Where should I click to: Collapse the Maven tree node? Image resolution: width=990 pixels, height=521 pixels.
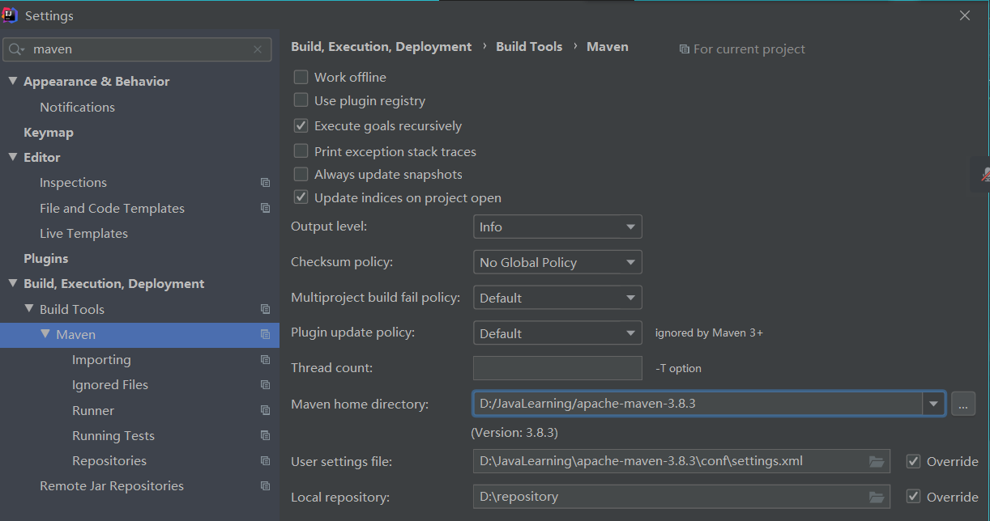point(45,334)
